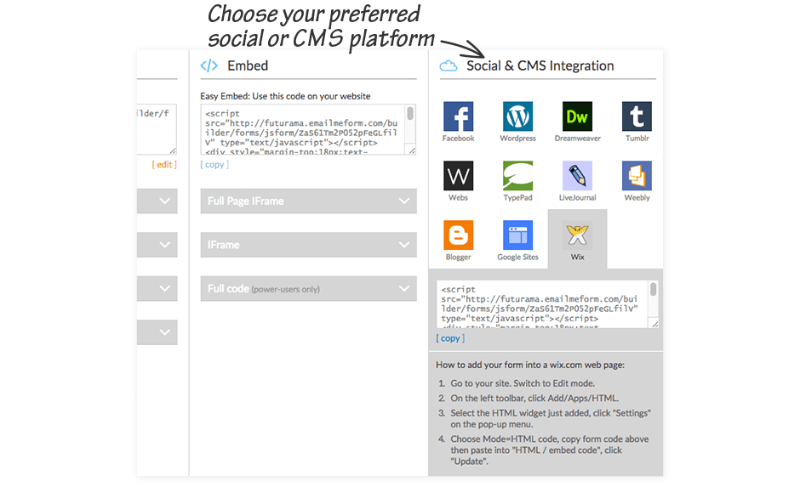Choose the Wordpress platform icon
The height and width of the screenshot is (493, 800).
tap(517, 116)
